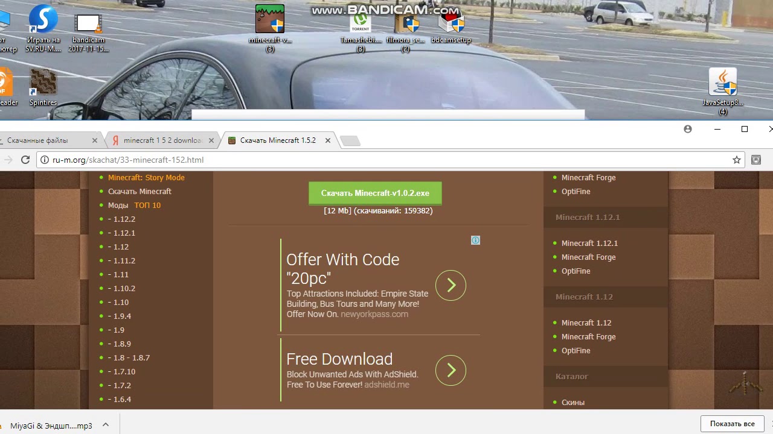Close the minecraft 1 5 2 download tab
The width and height of the screenshot is (773, 434).
tap(211, 140)
